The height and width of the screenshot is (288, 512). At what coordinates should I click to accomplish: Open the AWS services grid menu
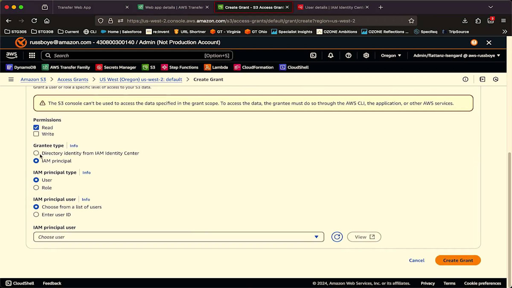(32, 55)
